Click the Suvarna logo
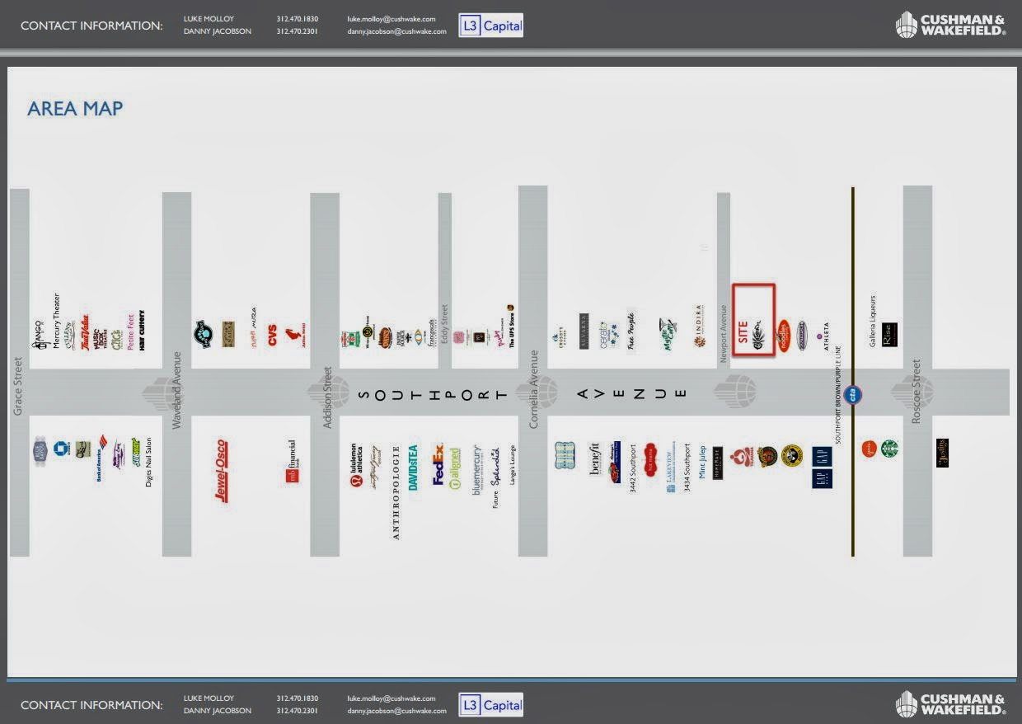Screen dimensions: 1022x724 pos(584,331)
